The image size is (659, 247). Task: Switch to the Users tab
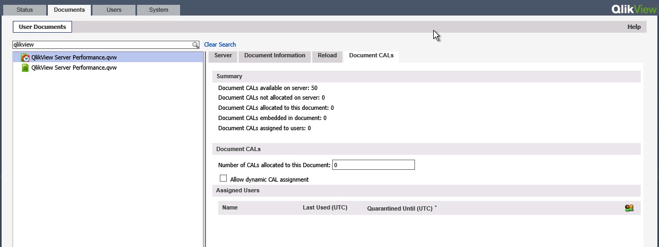[x=113, y=10]
